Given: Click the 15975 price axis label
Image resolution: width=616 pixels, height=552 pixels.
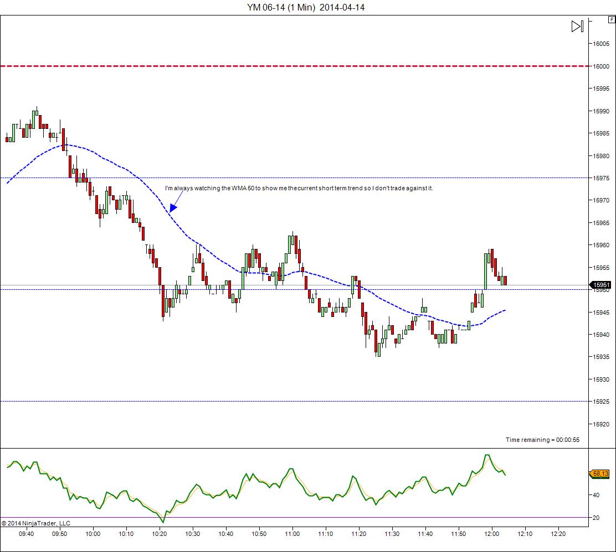Looking at the screenshot, I should point(601,178).
